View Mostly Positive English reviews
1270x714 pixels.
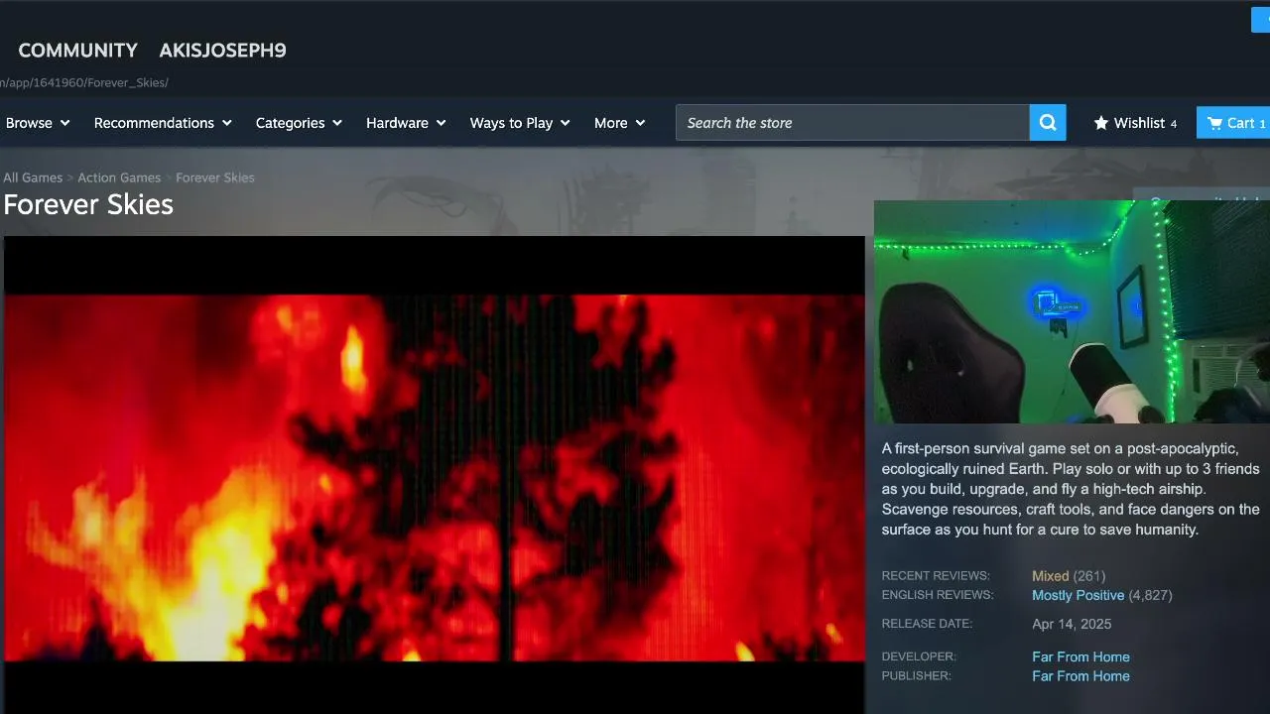click(x=1078, y=595)
